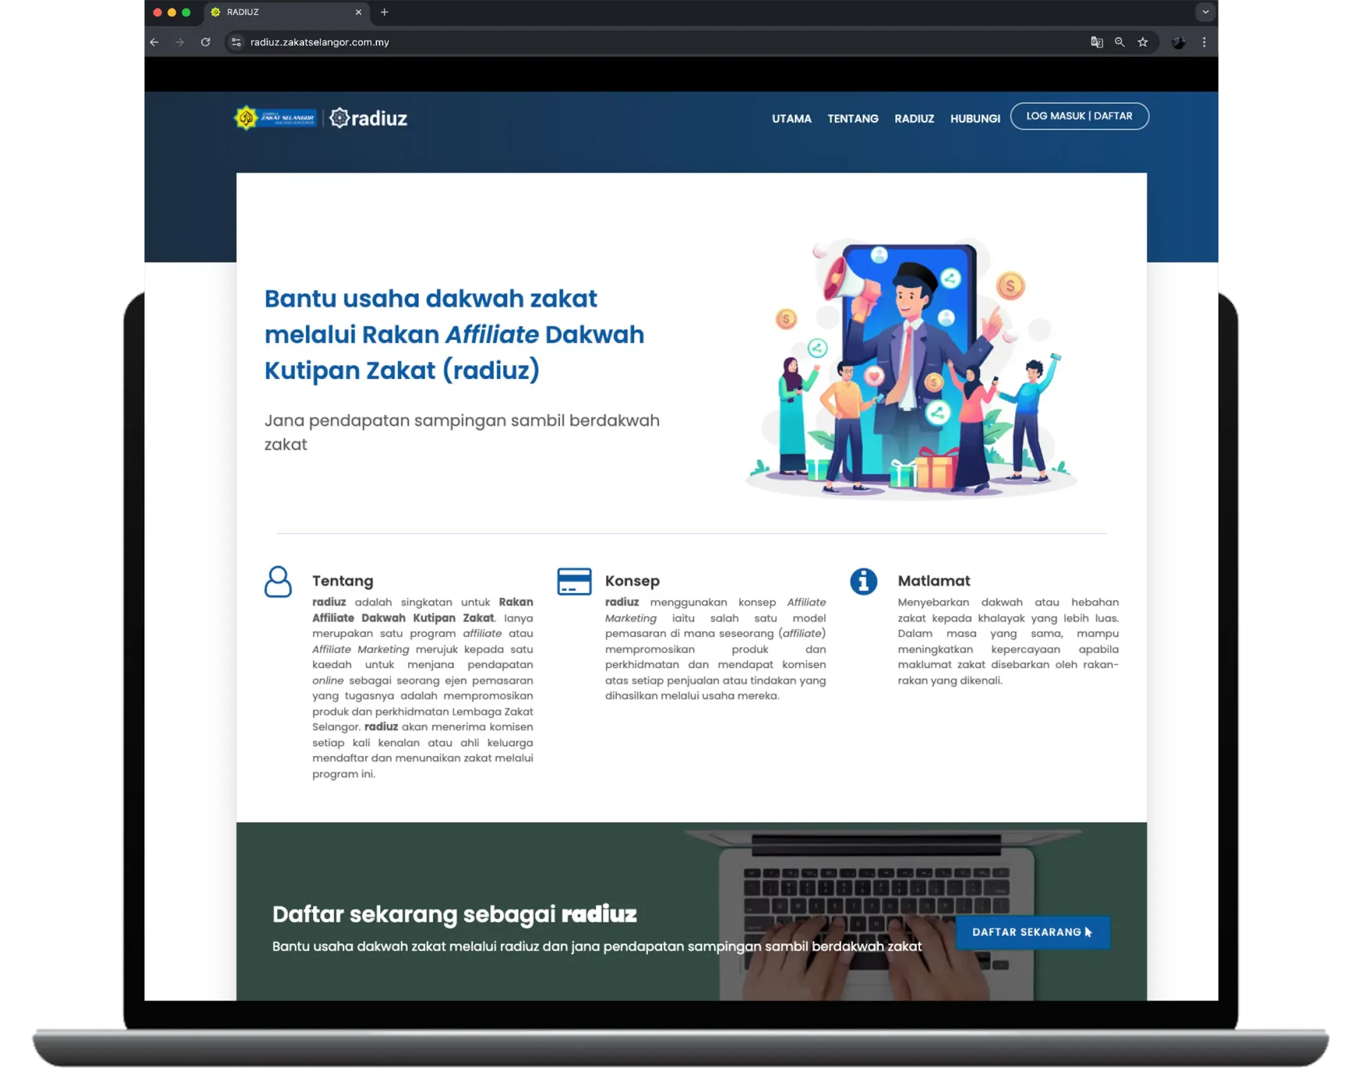
Task: Bookmark this page with the star icon
Action: coord(1143,42)
